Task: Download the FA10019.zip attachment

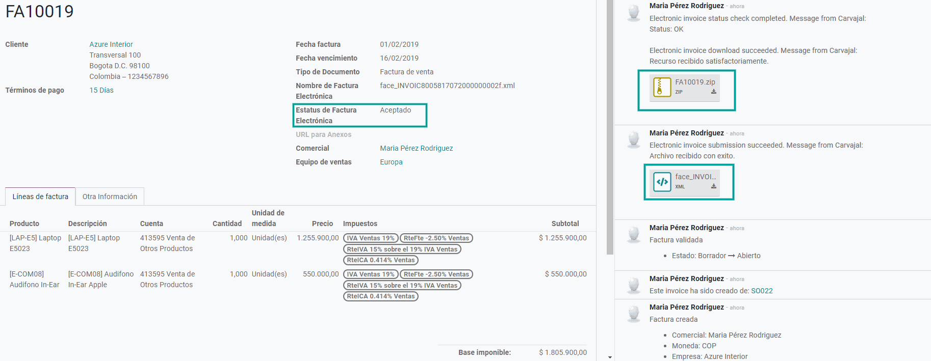Action: 713,92
